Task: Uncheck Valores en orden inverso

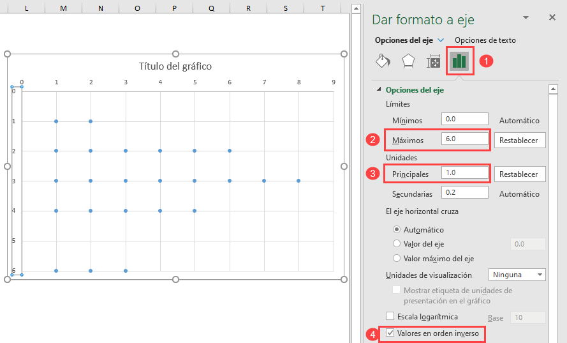Action: click(x=390, y=333)
